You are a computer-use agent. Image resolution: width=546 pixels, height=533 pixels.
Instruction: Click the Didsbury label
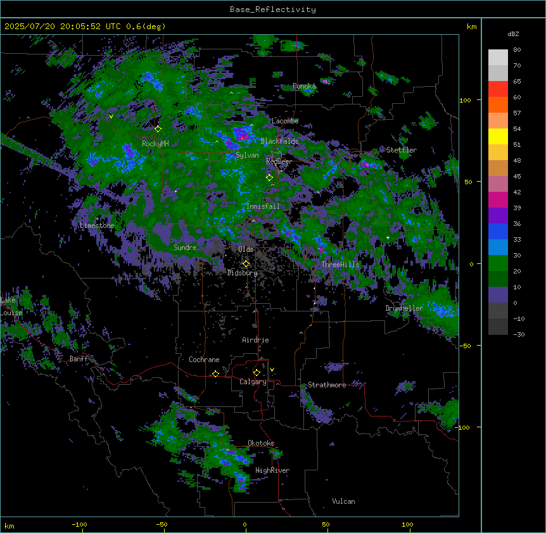pos(243,273)
